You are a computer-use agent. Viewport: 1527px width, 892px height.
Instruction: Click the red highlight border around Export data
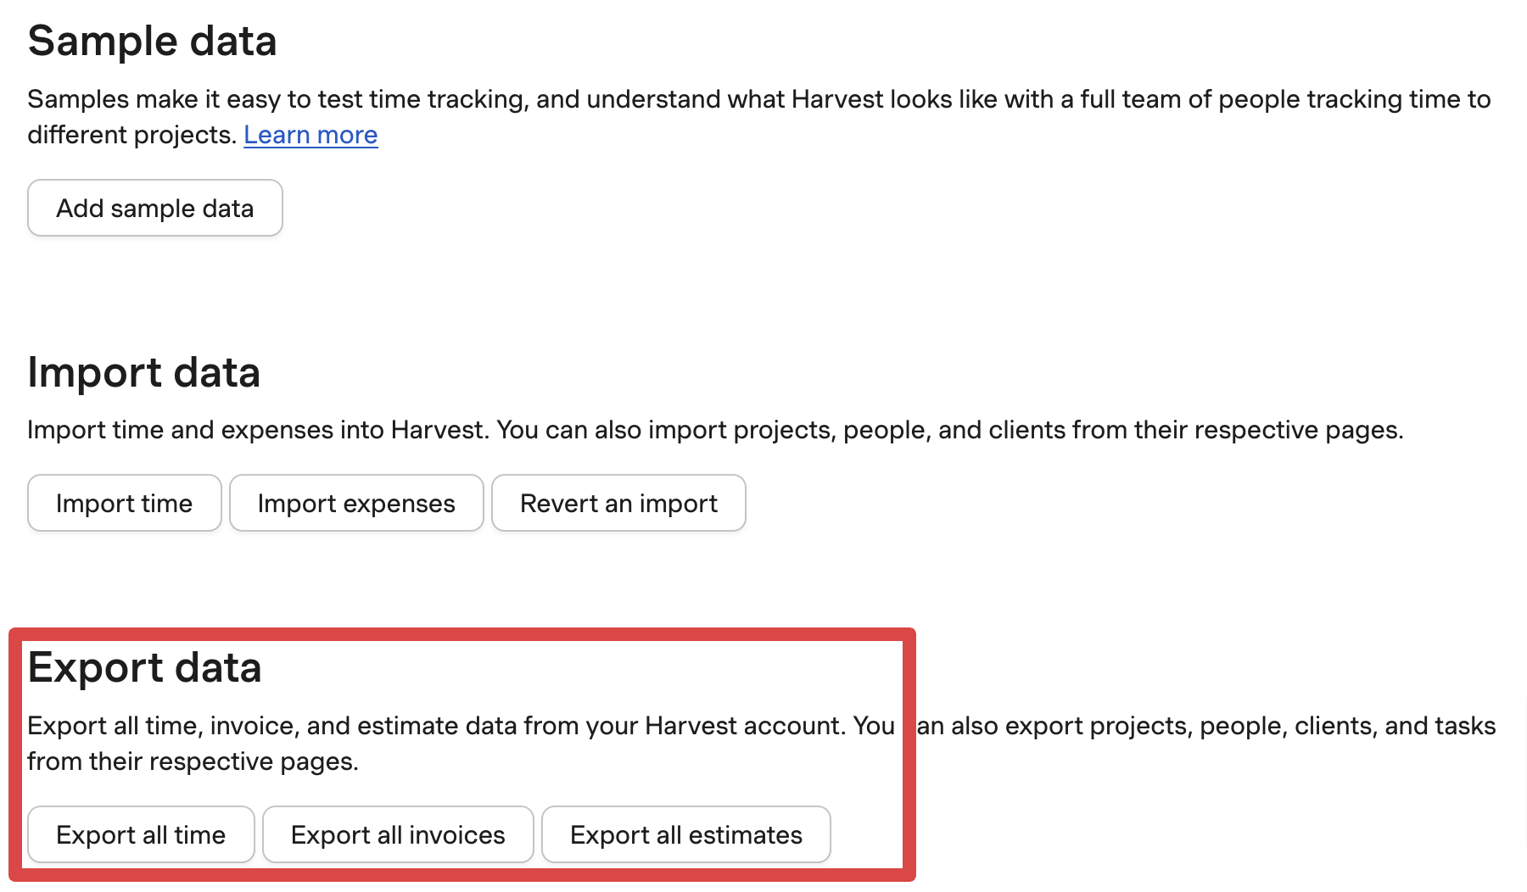pyautogui.click(x=462, y=633)
